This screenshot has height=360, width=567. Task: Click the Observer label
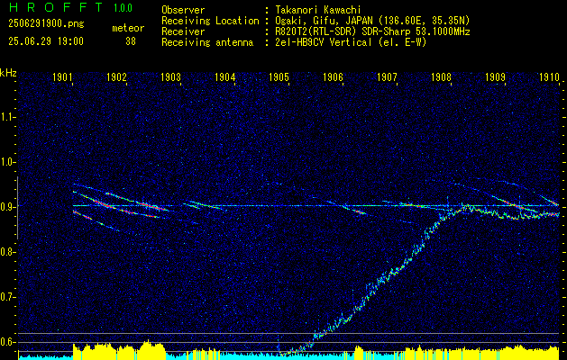183,10
